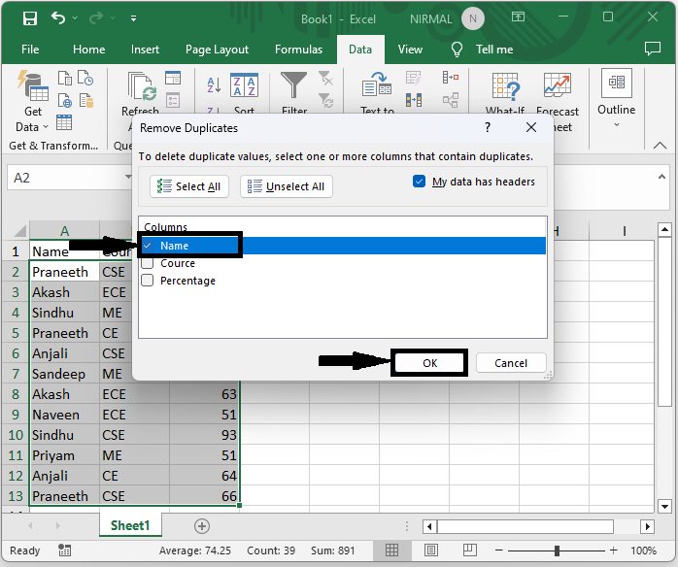Click the Unselect All button
678x567 pixels.
click(x=286, y=186)
